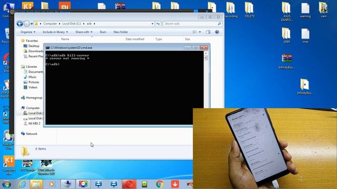Select Homegroup in navigation pane

click(x=32, y=98)
